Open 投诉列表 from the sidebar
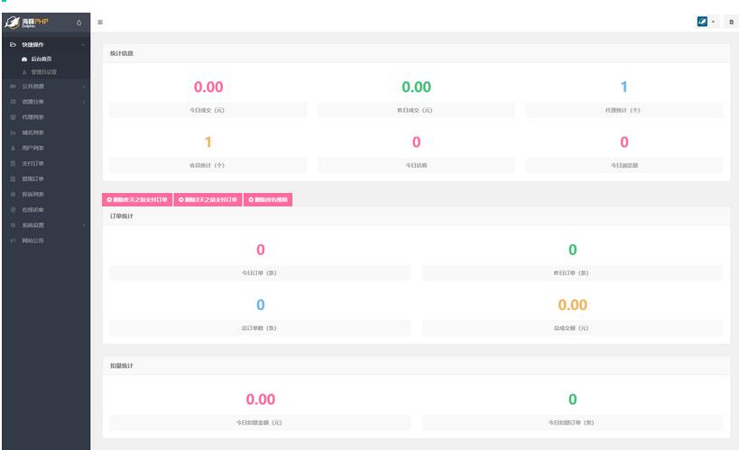The width and height of the screenshot is (739, 450). pyautogui.click(x=33, y=194)
